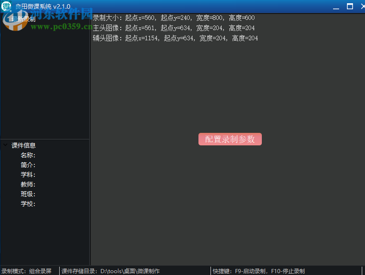
Task: Click the 学科: field row
Action: [28, 175]
